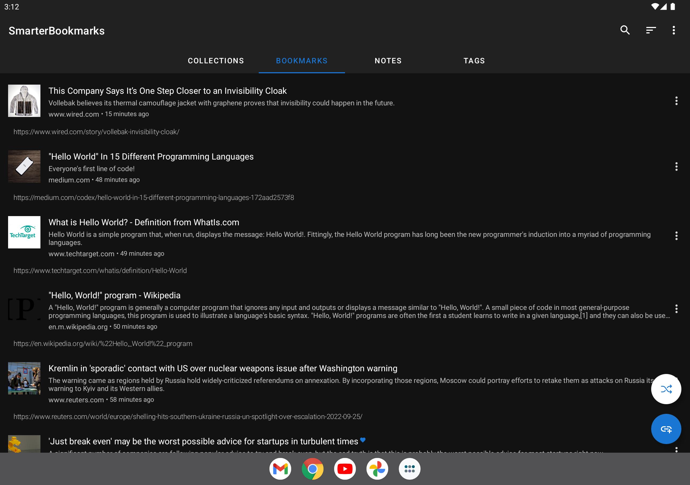Select the Bookmarks tab

coord(302,61)
